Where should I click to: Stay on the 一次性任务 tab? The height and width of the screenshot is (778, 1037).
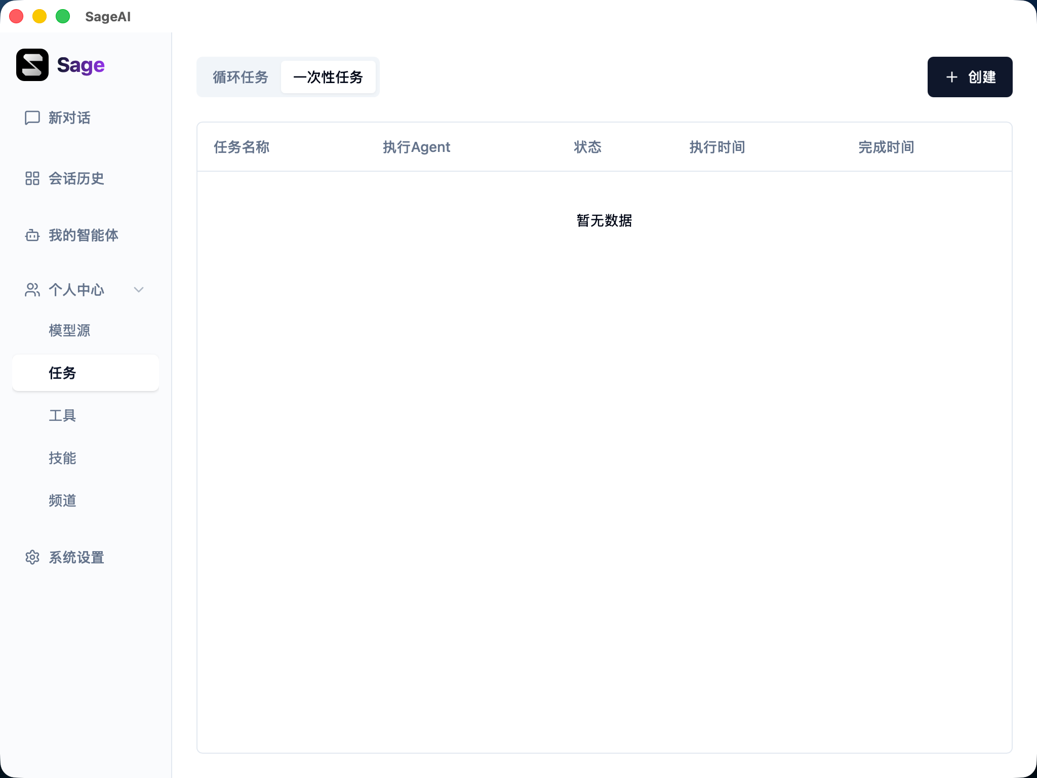tap(328, 77)
